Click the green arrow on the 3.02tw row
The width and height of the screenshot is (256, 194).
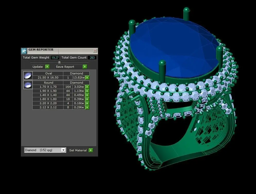point(87,87)
